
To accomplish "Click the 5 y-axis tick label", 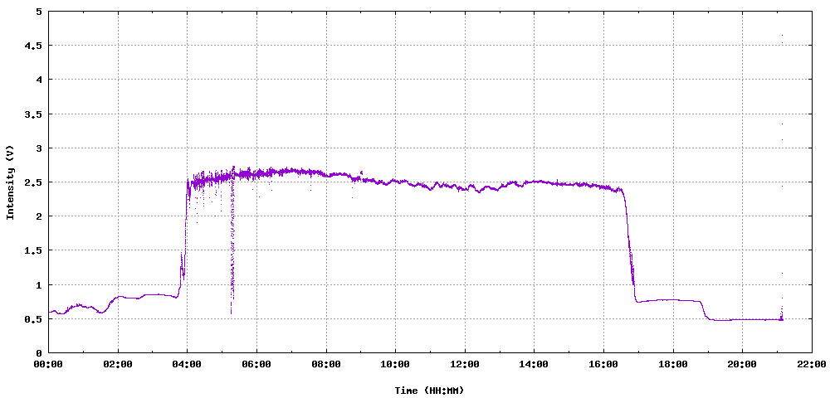I will (x=39, y=12).
